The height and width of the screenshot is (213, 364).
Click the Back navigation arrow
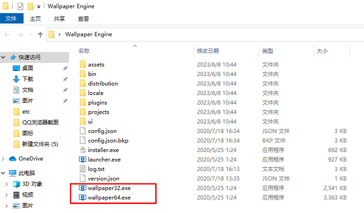pyautogui.click(x=7, y=35)
